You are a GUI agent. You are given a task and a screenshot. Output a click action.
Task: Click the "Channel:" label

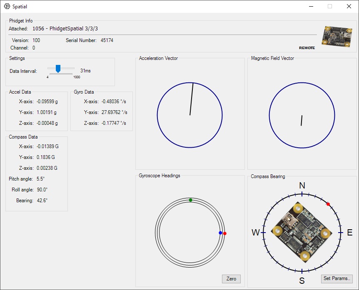coord(20,48)
